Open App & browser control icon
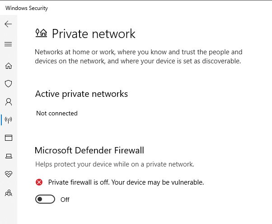 [8, 138]
